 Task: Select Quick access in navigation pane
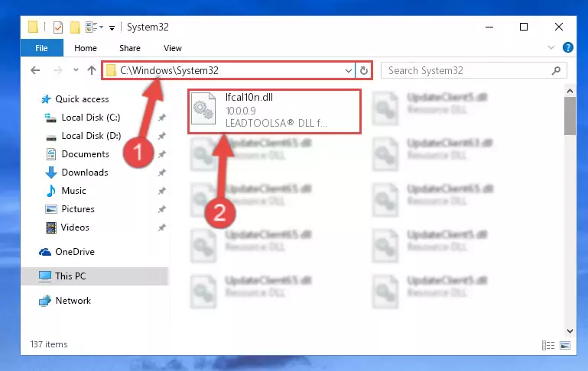point(82,98)
